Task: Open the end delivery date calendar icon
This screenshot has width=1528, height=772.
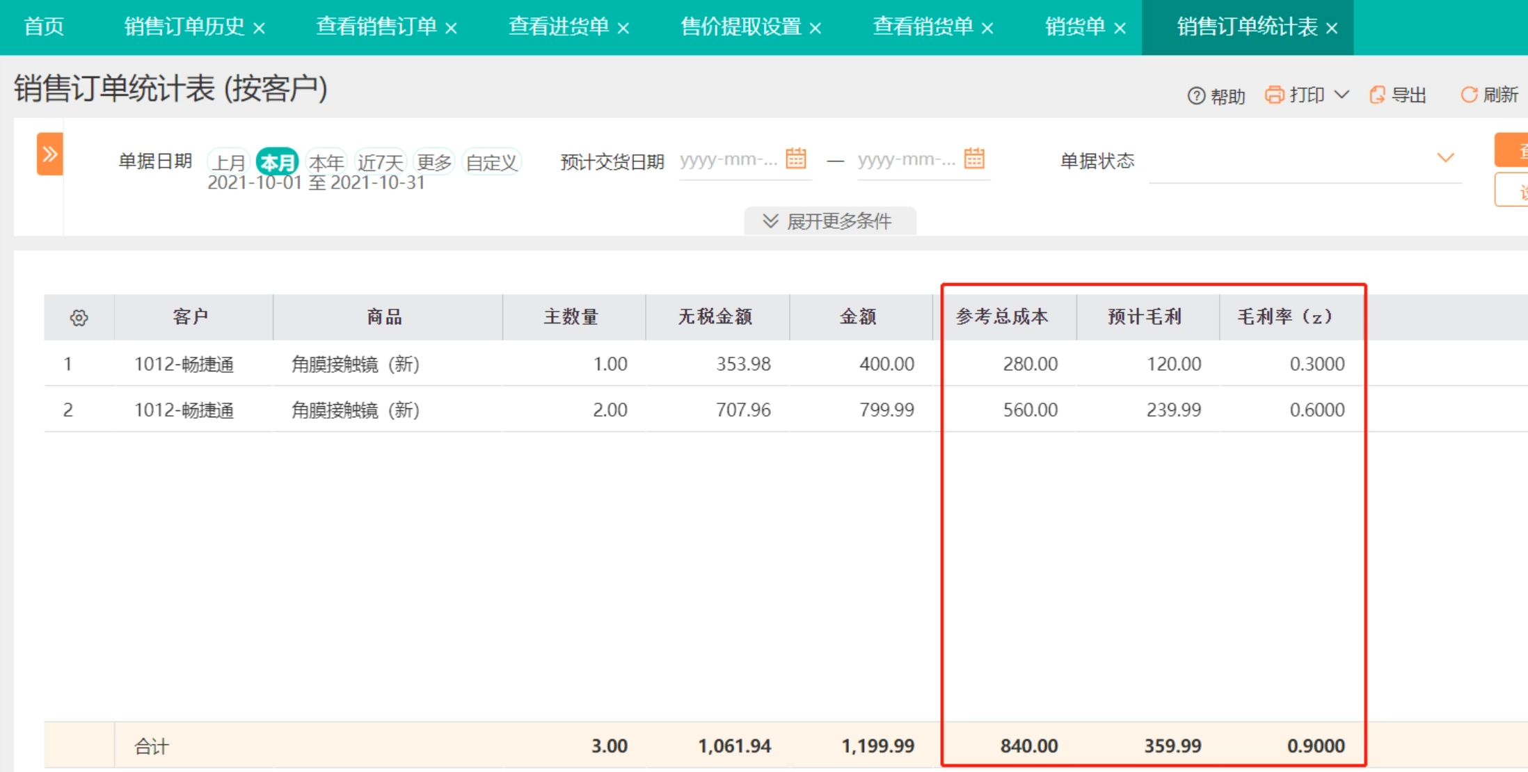Action: coord(973,159)
